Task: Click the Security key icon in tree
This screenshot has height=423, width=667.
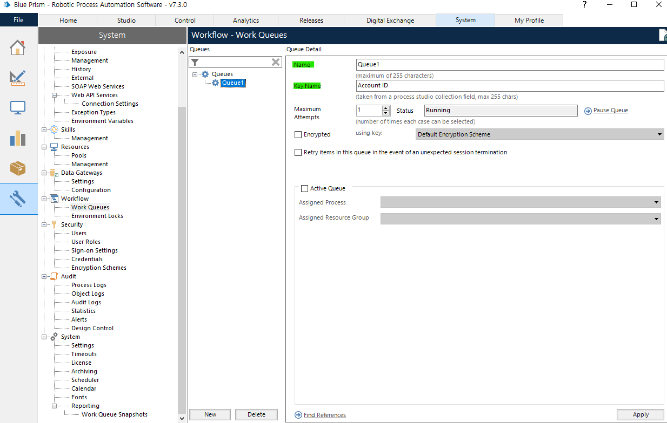Action: tap(54, 224)
